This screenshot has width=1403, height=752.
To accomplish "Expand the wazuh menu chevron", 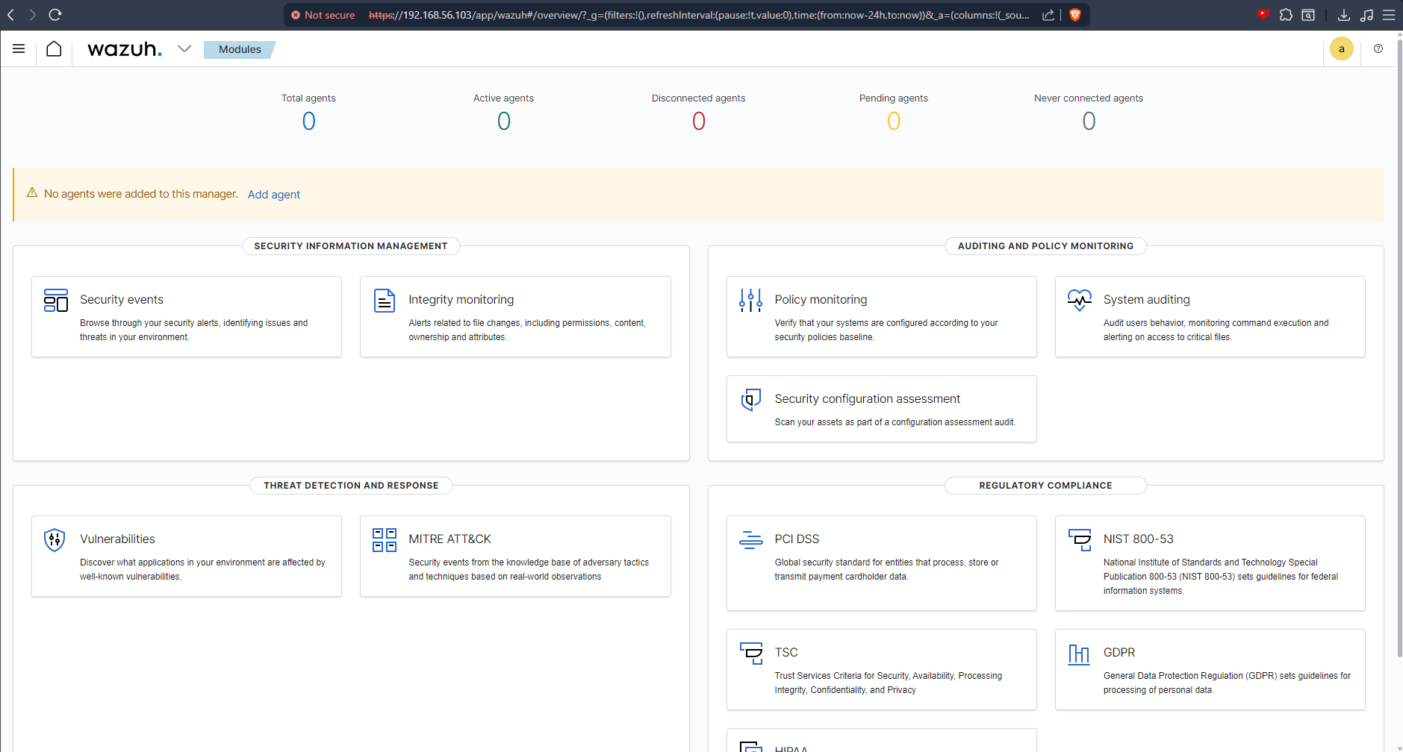I will [x=184, y=48].
